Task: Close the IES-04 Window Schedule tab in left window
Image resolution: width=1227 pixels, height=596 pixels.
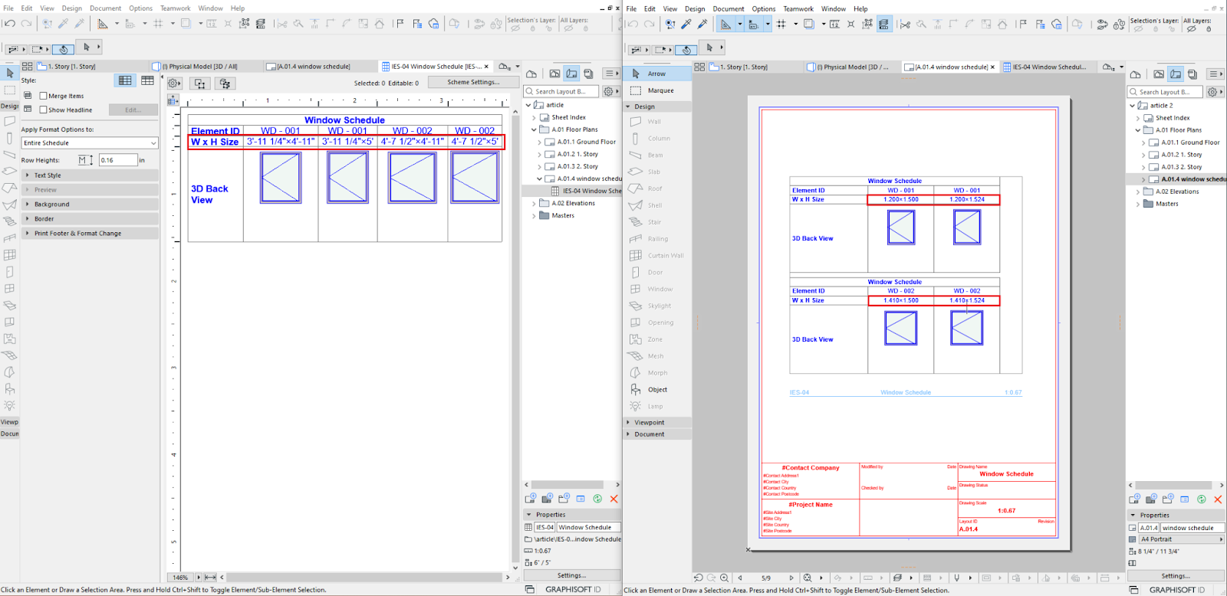Action: click(x=486, y=67)
